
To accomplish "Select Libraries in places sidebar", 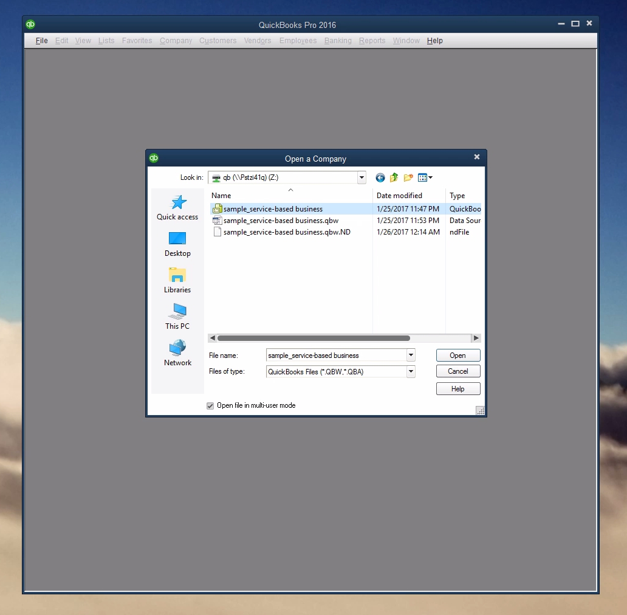I will (x=177, y=281).
